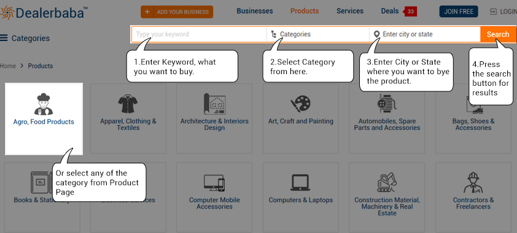Open the Services tab
This screenshot has height=233, width=517.
(x=350, y=11)
